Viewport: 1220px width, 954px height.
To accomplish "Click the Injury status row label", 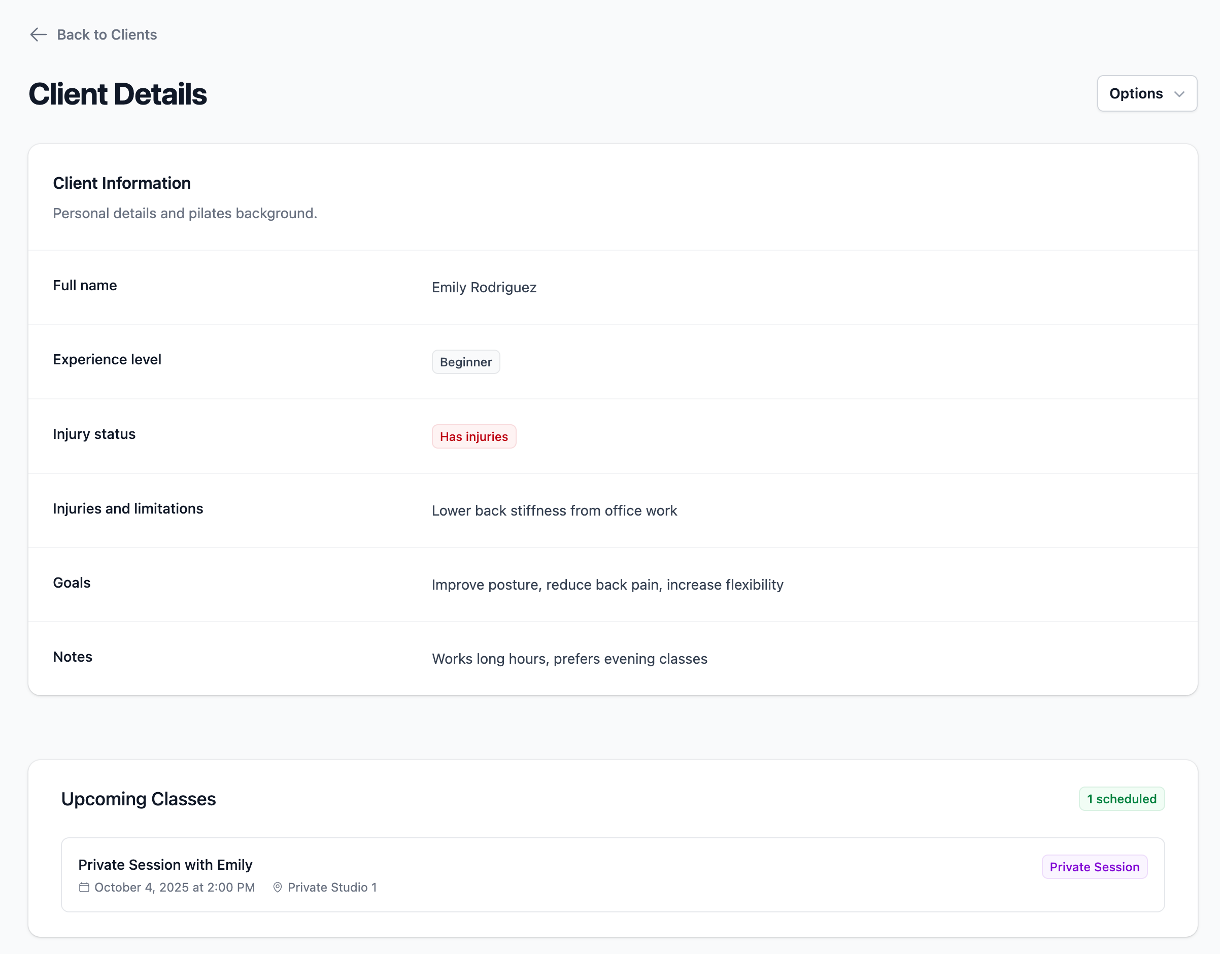I will tap(94, 434).
